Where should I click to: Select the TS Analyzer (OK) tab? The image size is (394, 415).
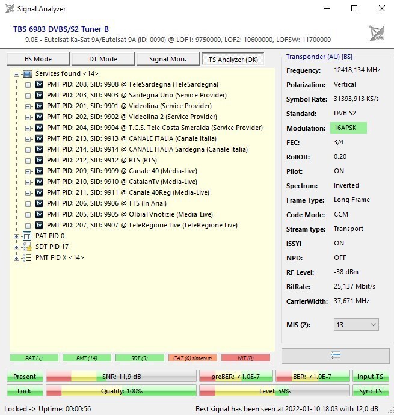coord(233,60)
